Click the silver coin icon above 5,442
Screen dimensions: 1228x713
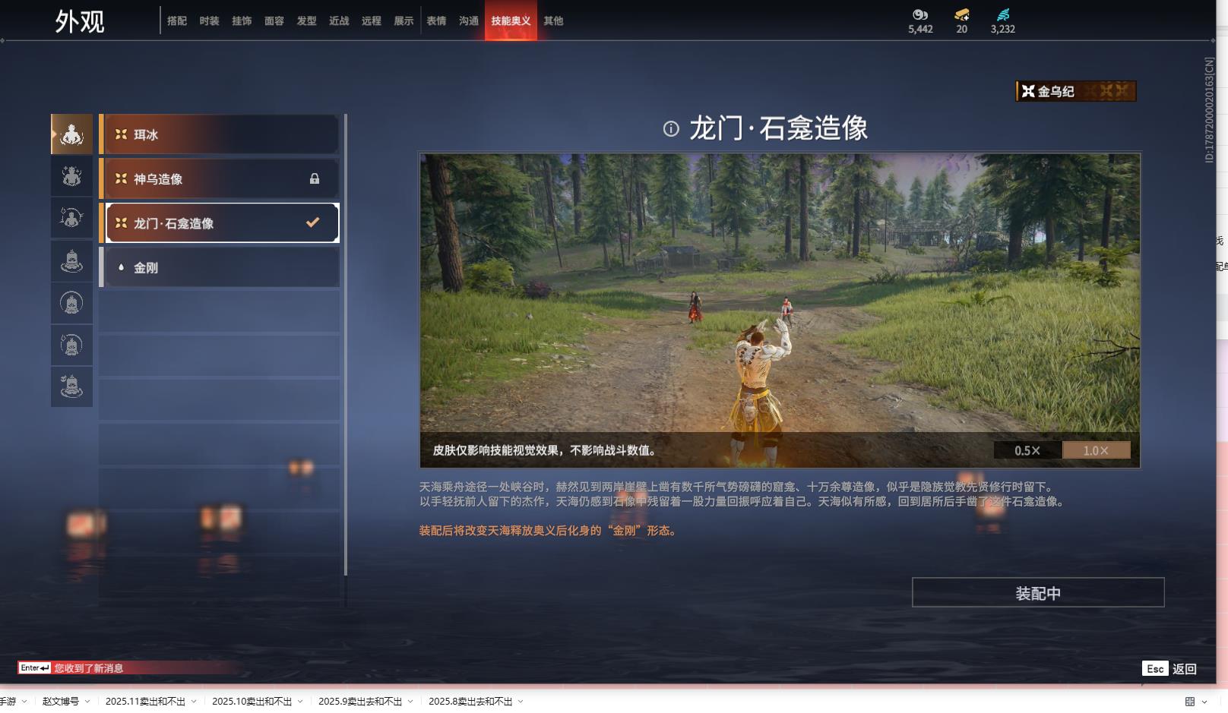click(x=920, y=14)
